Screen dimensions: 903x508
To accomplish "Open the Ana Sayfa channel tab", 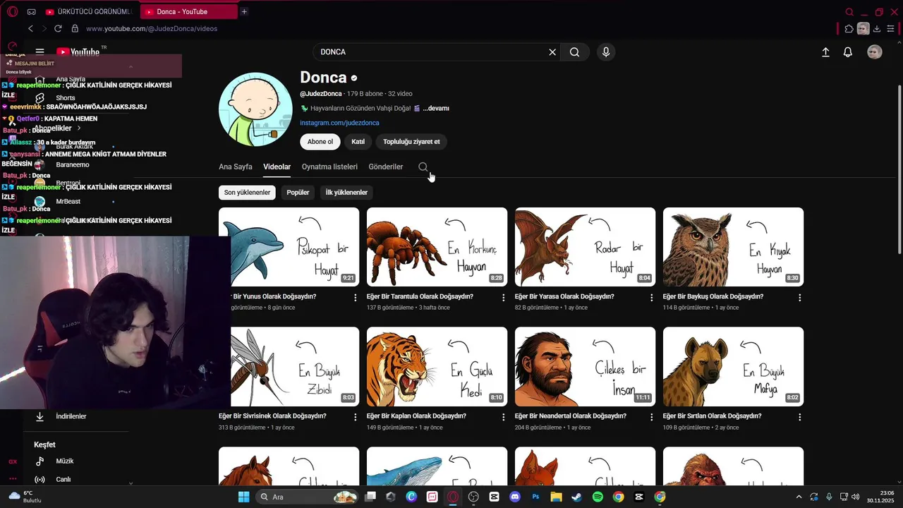I will (236, 167).
